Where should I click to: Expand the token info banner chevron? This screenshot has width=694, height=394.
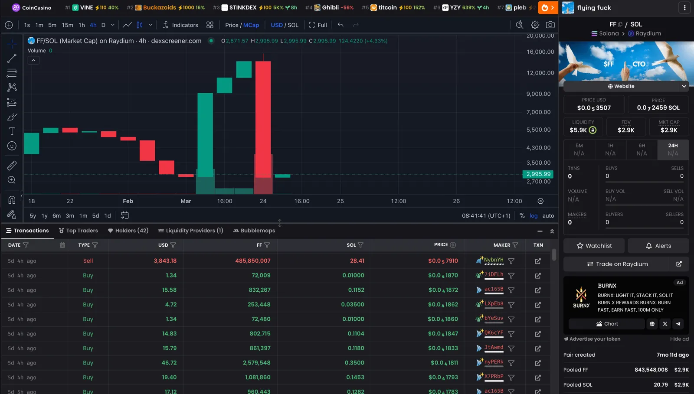pos(684,86)
